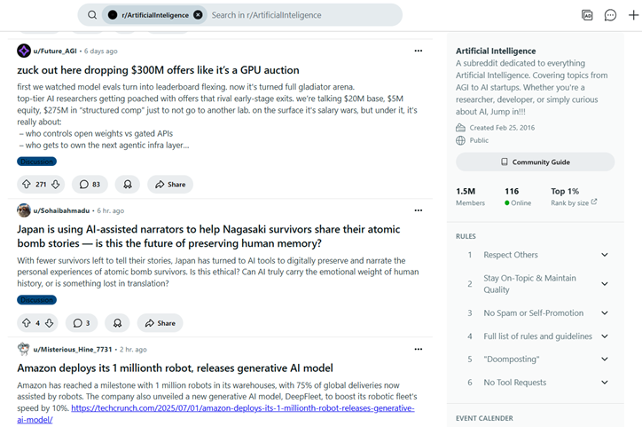Open overflow menu on Future_AGI post
Screen dimensions: 642x427
point(418,51)
